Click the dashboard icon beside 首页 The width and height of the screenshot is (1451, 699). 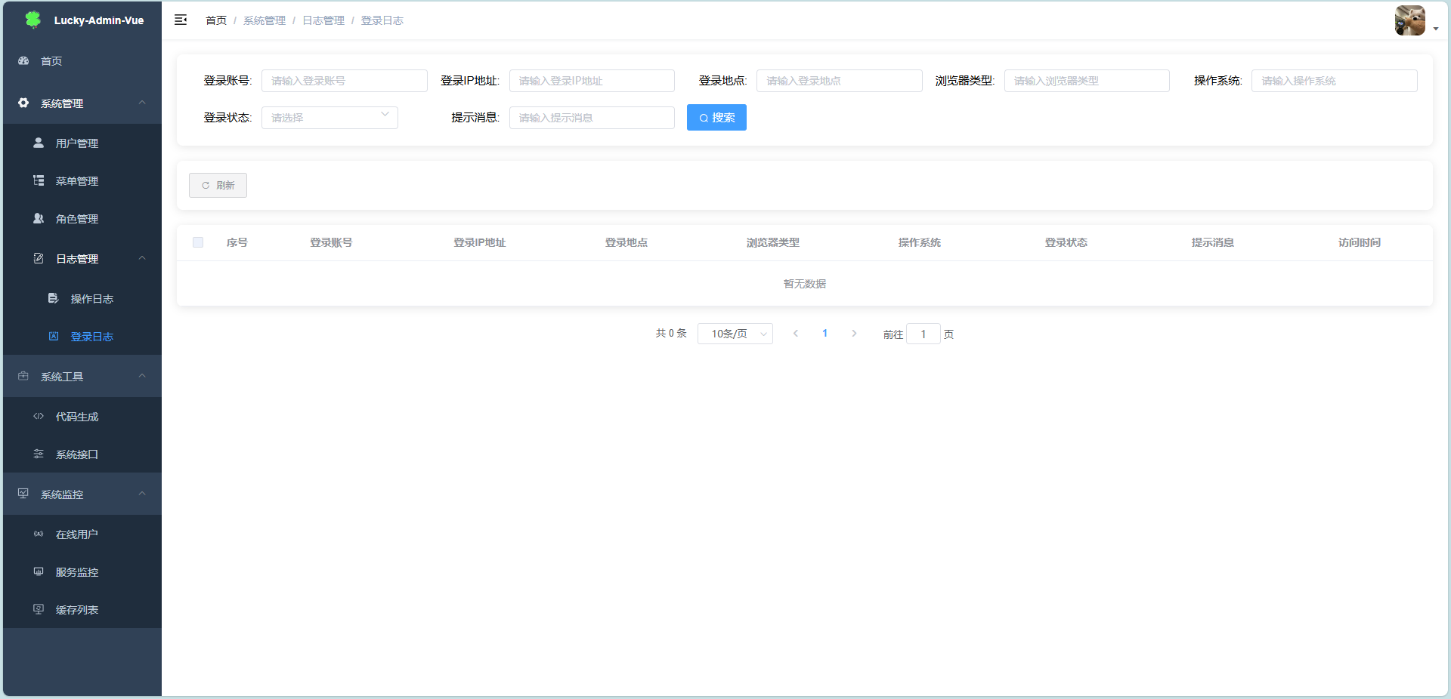tap(23, 60)
